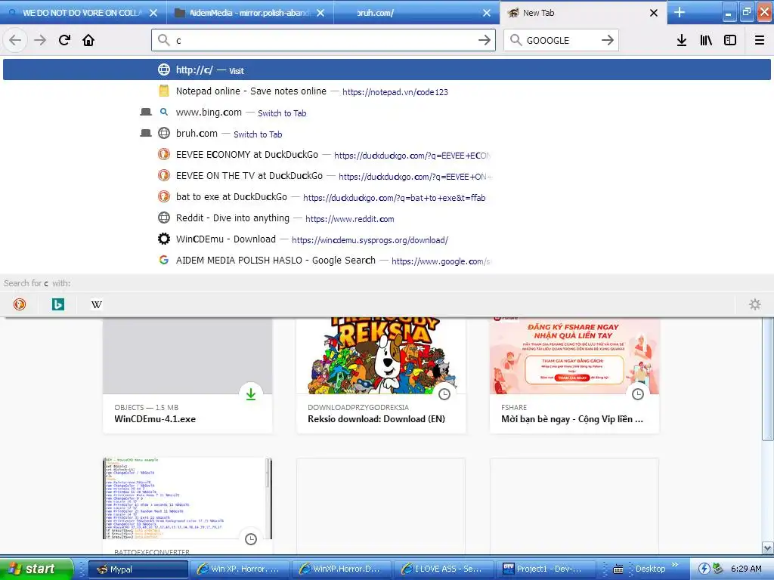Select the http://c/ Visit suggestion
The width and height of the screenshot is (774, 580).
pyautogui.click(x=387, y=69)
